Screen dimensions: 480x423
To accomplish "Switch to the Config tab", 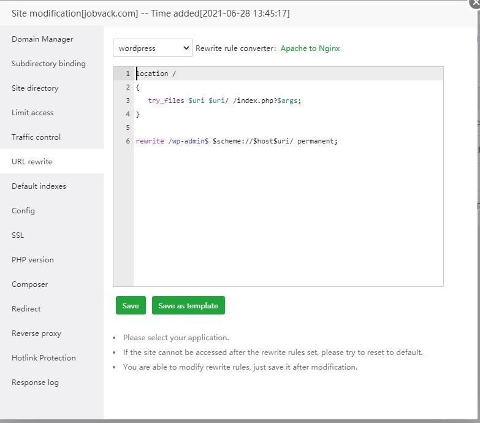I will tap(23, 211).
